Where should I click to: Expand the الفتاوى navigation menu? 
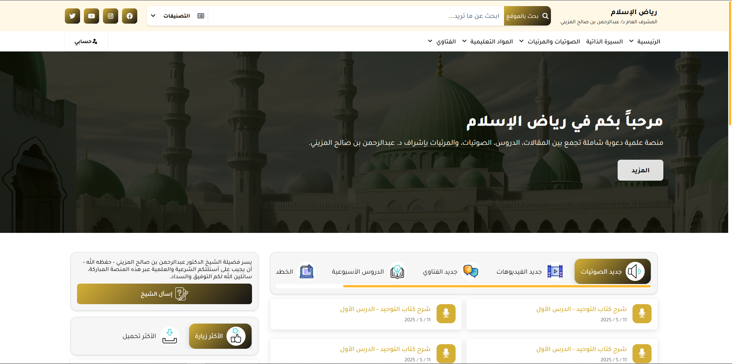[x=441, y=41]
